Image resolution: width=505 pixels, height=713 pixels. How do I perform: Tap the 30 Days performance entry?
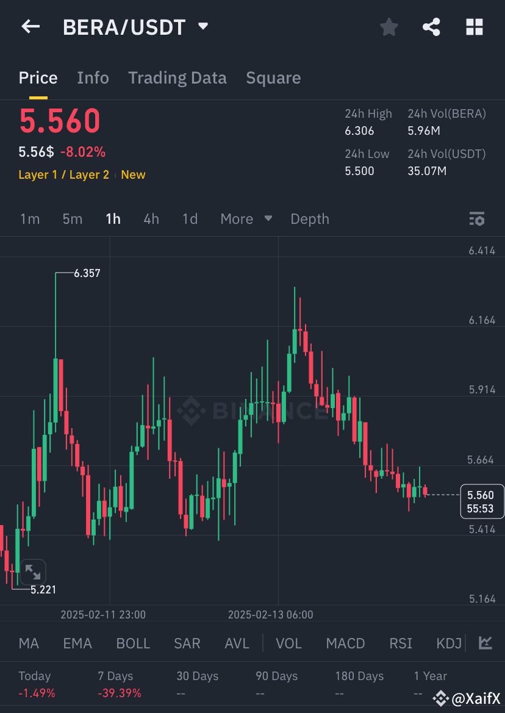coord(197,684)
